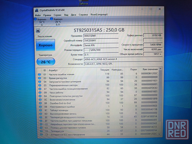Open the Язык(Language) menu
Screen dimensions: 192x144
[99, 14]
